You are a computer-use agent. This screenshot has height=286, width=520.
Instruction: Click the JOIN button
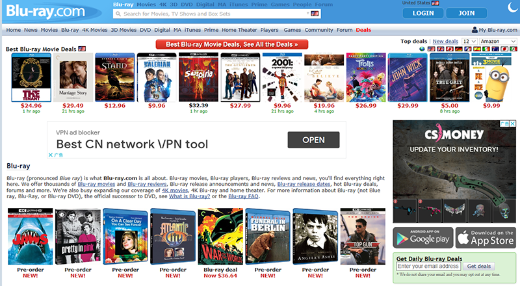tap(466, 13)
